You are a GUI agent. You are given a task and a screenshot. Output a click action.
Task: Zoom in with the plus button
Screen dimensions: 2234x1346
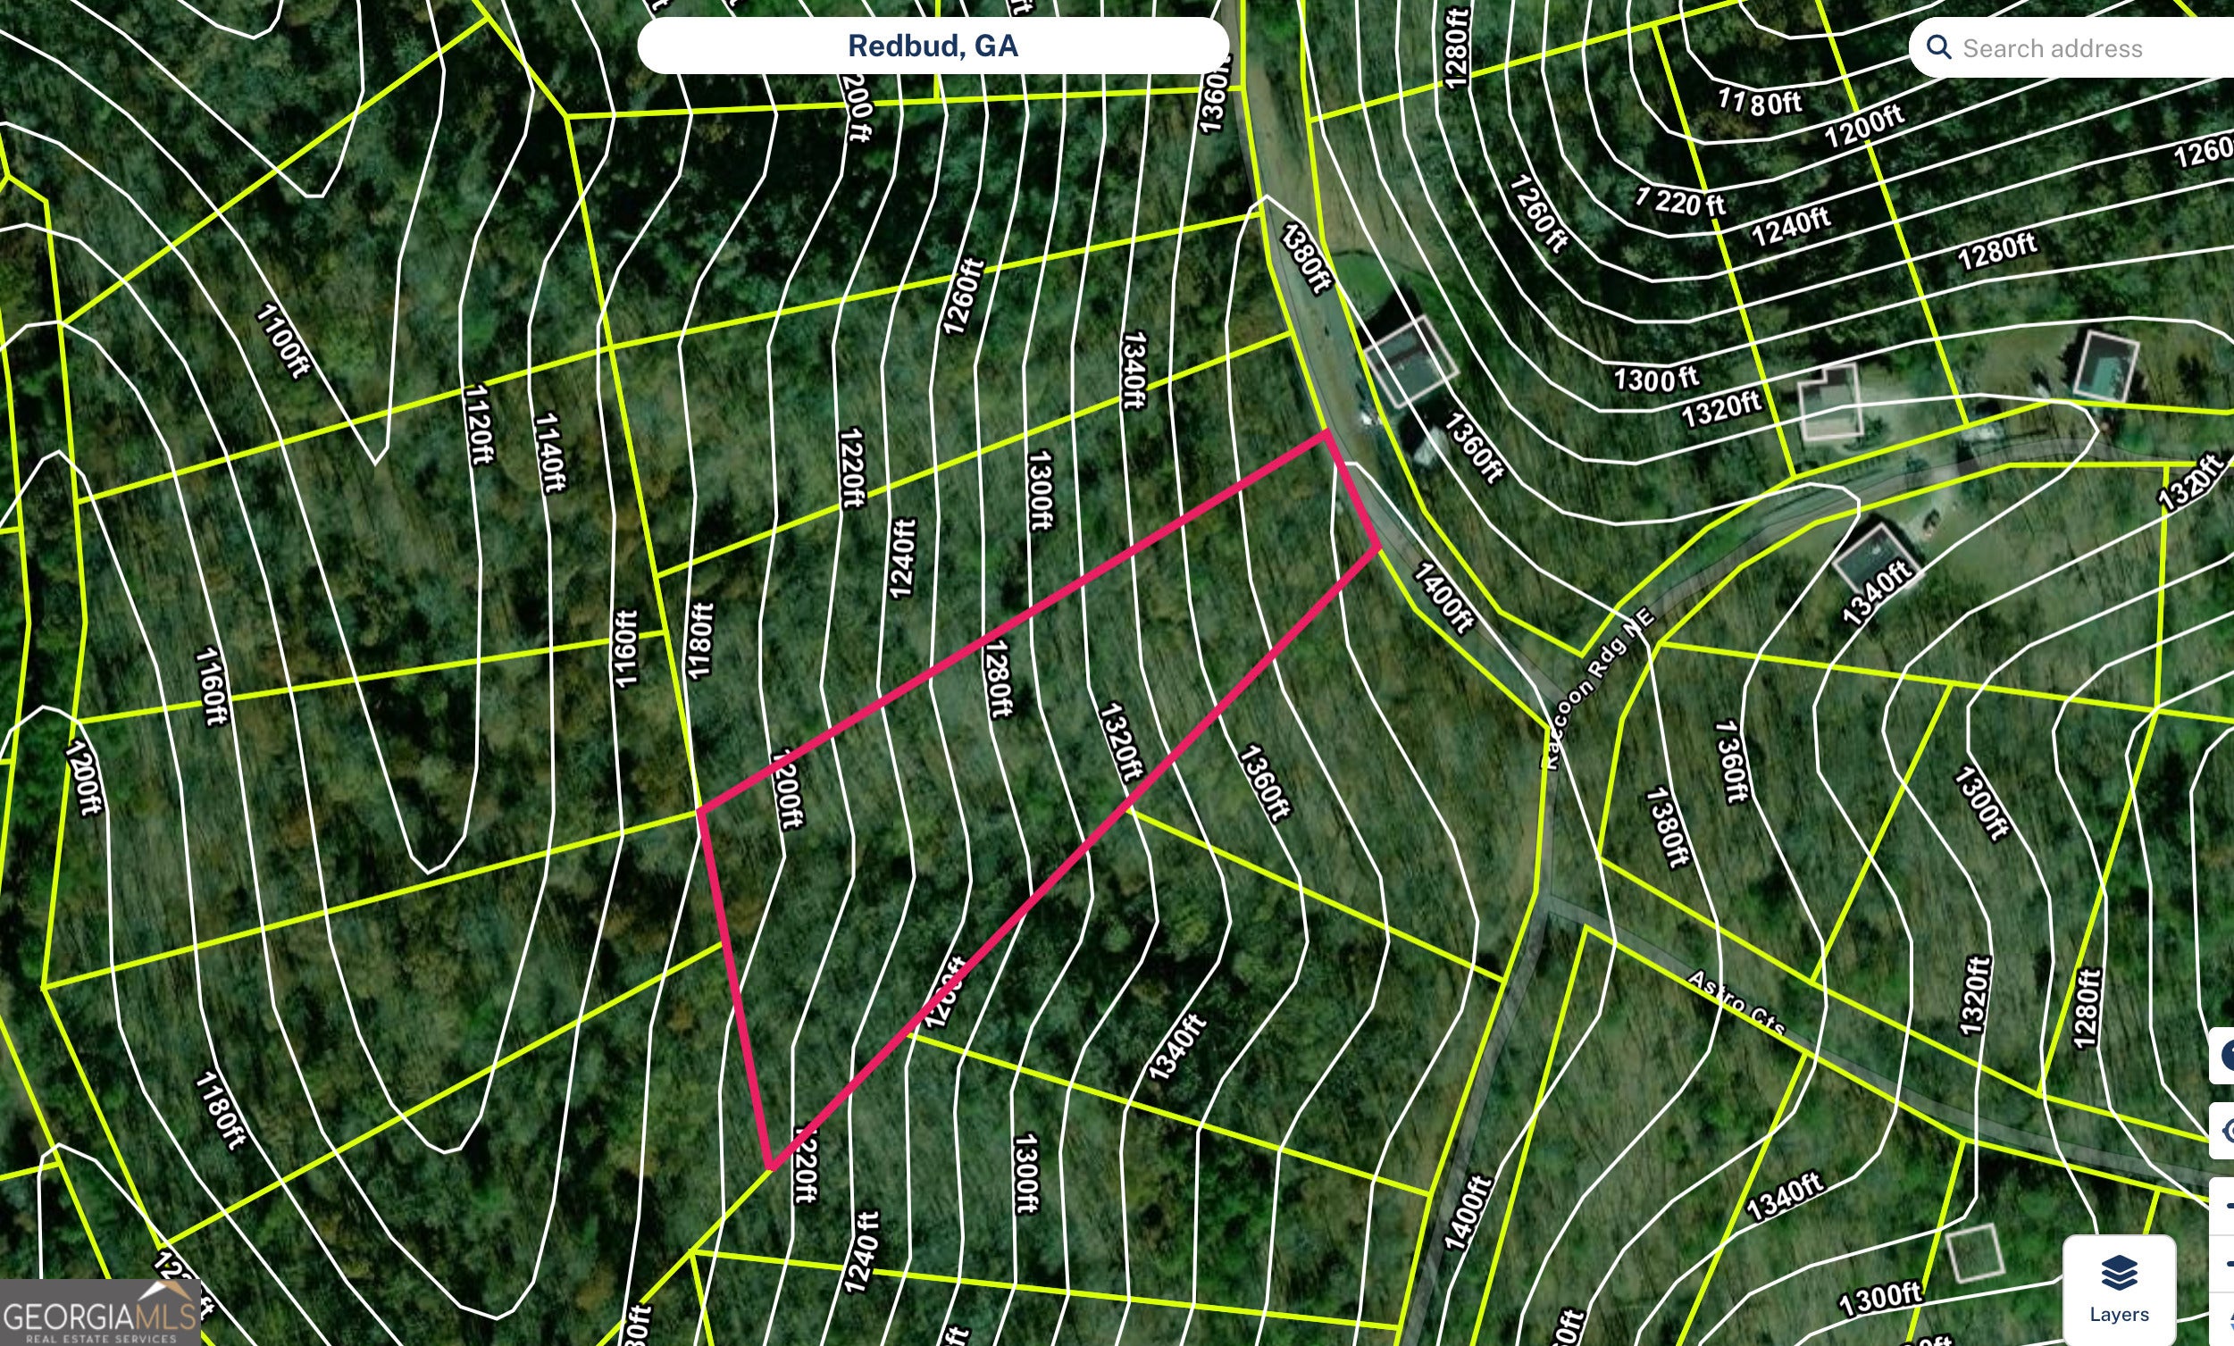point(2226,1204)
